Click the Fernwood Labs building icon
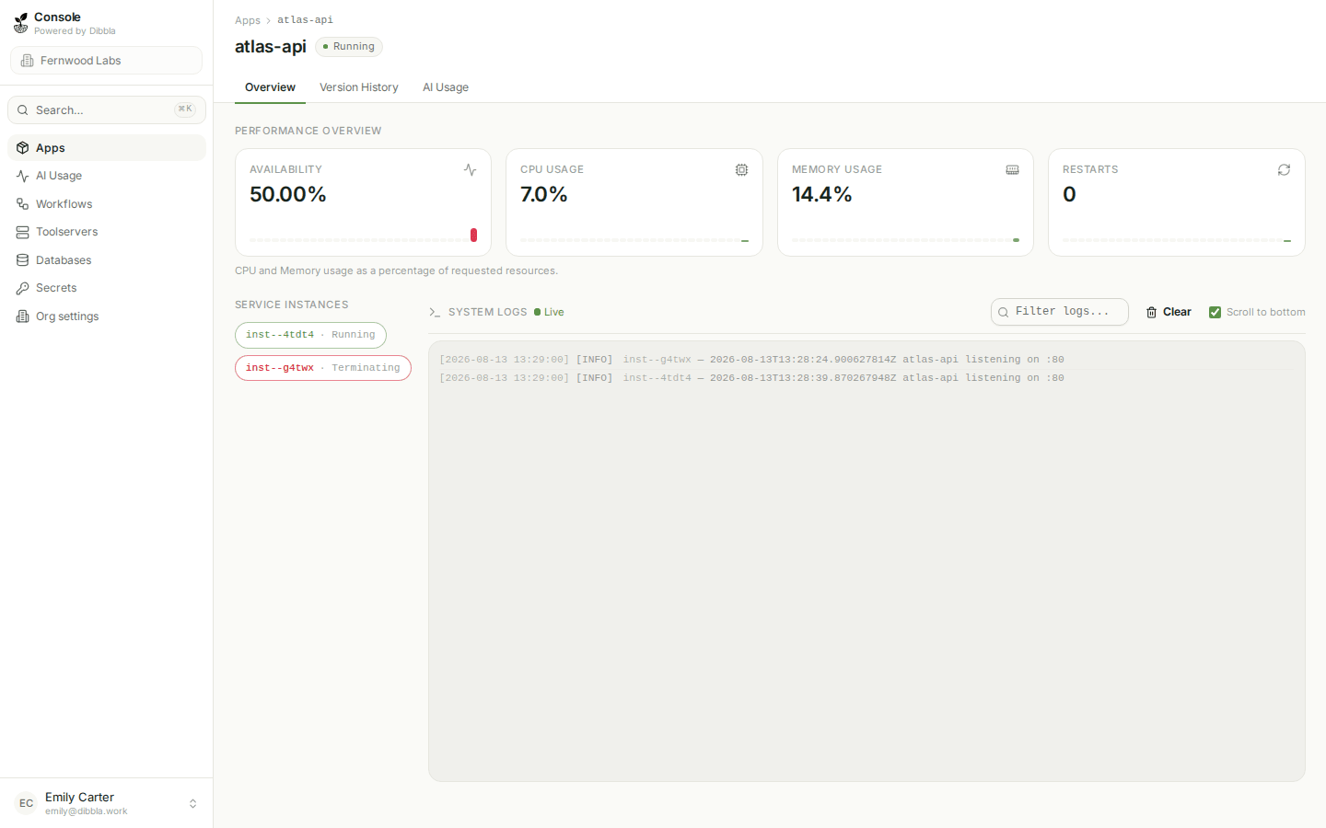The image size is (1326, 828). pos(28,61)
